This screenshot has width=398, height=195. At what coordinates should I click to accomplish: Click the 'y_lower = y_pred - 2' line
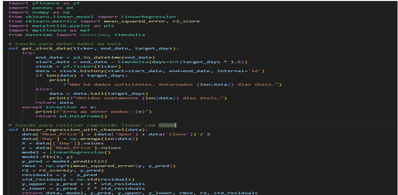tap(83, 188)
